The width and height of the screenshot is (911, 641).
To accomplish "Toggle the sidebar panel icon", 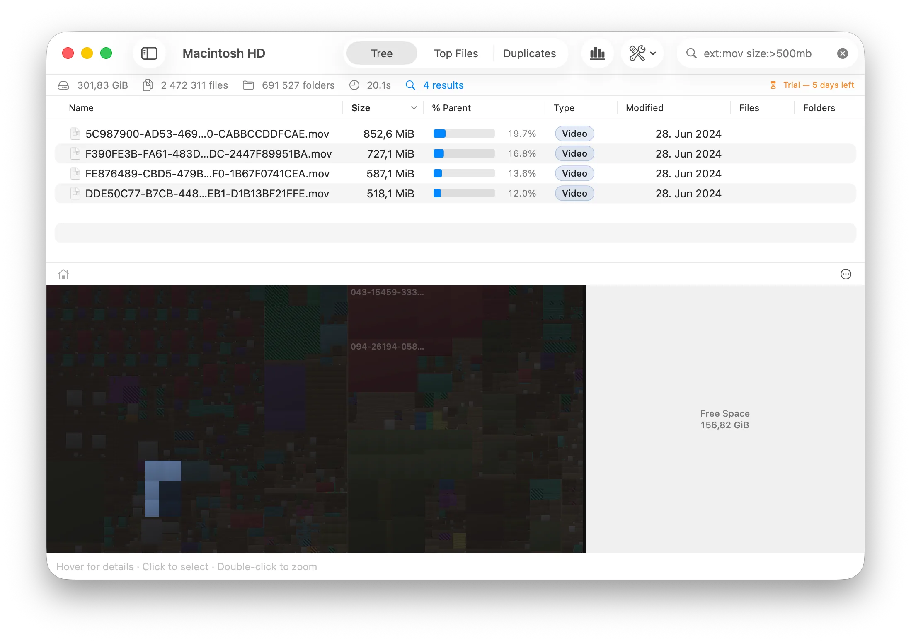I will (149, 53).
